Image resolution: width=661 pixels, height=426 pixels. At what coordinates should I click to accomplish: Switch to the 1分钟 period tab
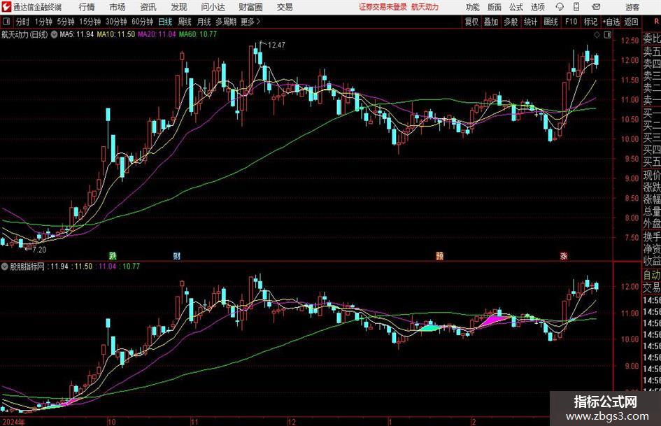(x=43, y=22)
